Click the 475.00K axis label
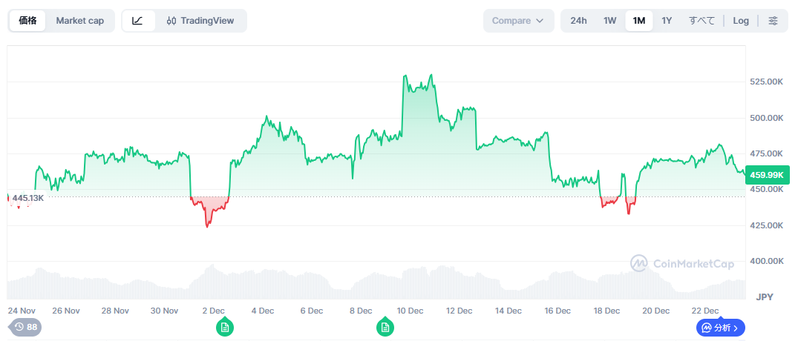Image resolution: width=798 pixels, height=341 pixels. click(x=766, y=153)
